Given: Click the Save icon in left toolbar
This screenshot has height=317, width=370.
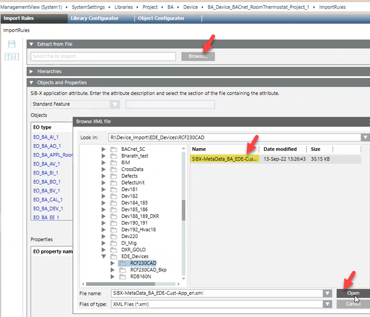Looking at the screenshot, I should 12,45.
